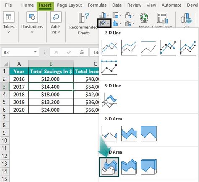This screenshot has height=182, width=199.
Task: Select 3-D 100% Stacked Area chart
Action: coord(149,167)
